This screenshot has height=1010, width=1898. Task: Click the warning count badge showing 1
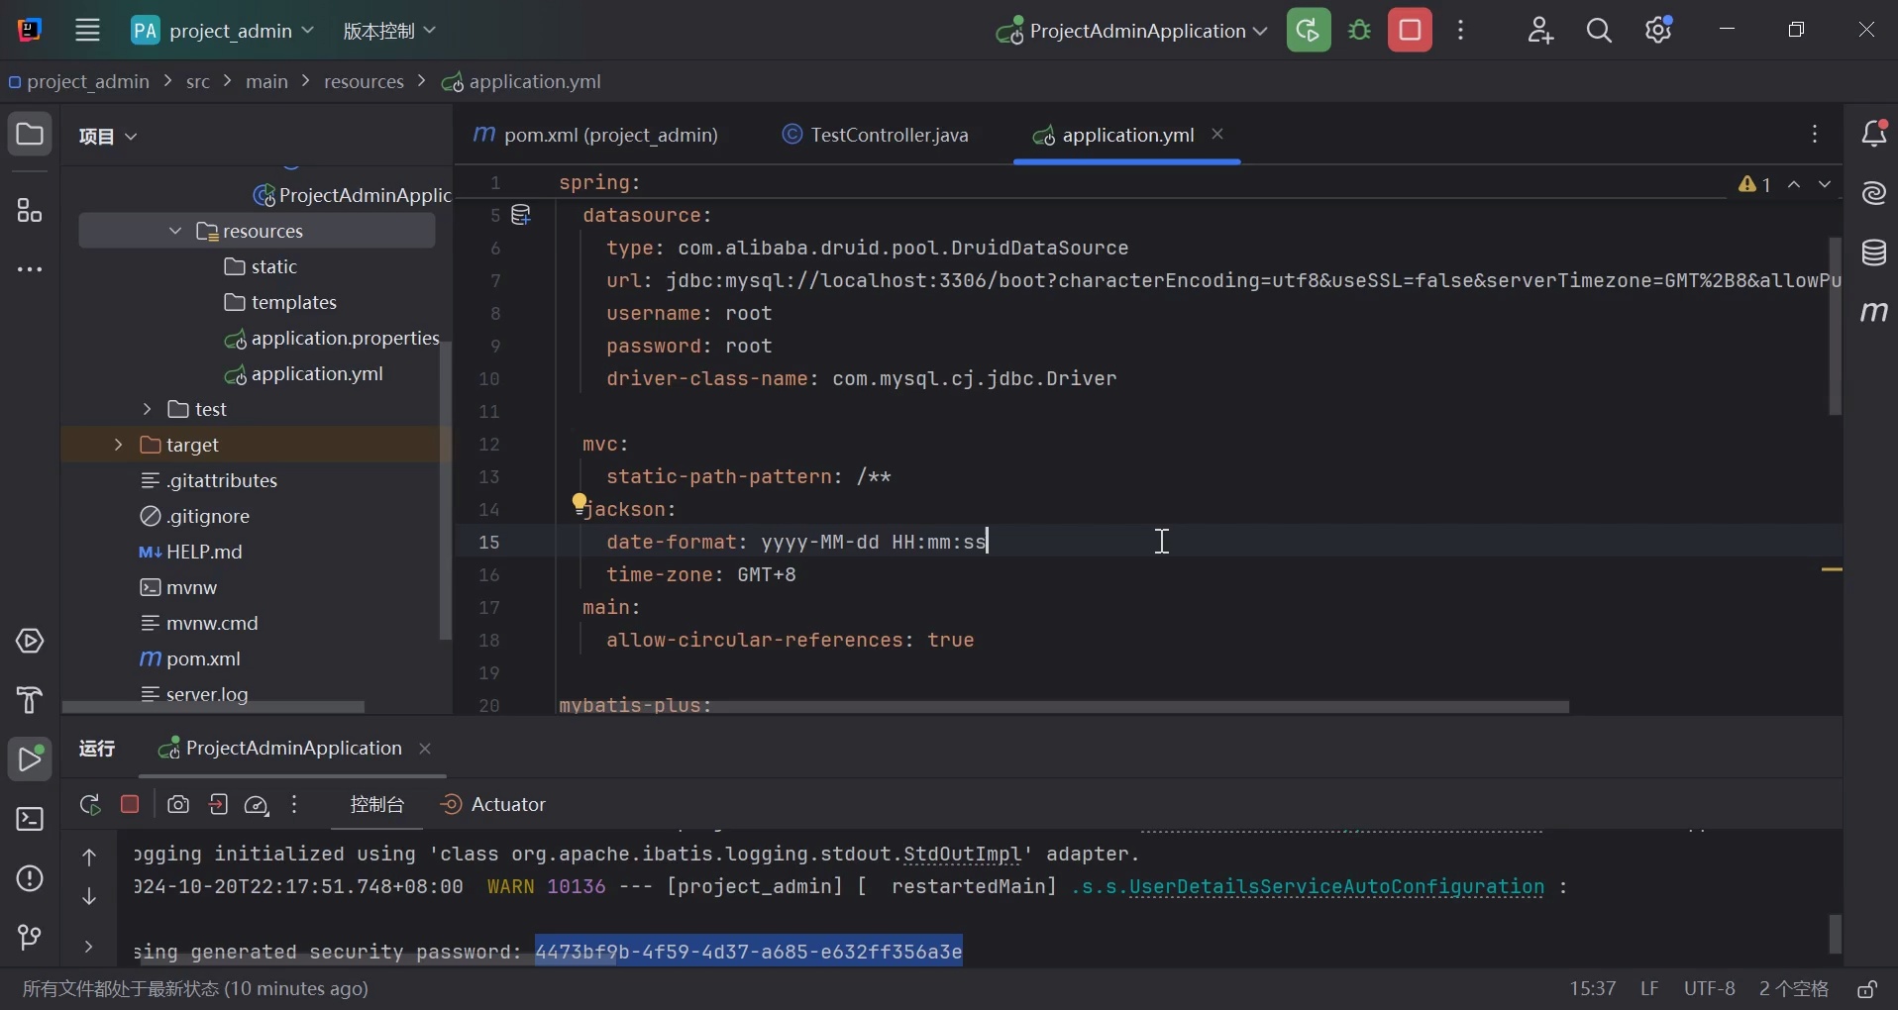[1756, 184]
